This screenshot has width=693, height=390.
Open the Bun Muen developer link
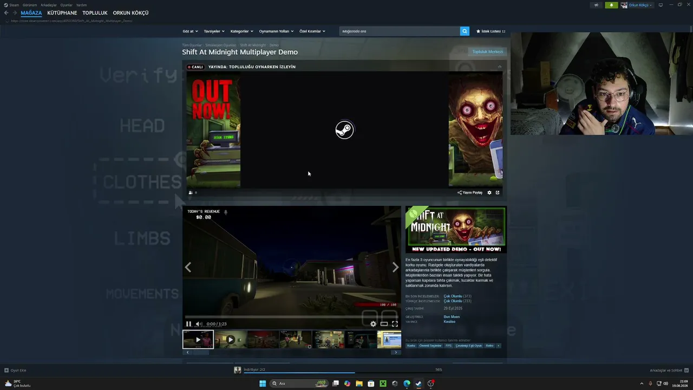(x=452, y=317)
